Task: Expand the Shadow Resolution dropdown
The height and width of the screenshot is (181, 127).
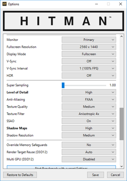Action: tap(89, 135)
